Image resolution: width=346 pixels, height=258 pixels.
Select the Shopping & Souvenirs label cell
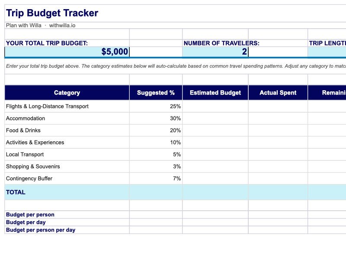67,167
